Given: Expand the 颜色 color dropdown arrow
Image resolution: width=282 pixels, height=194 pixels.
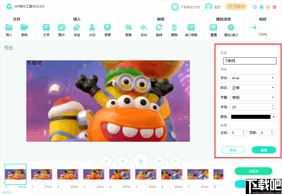Looking at the screenshot, I should [274, 117].
